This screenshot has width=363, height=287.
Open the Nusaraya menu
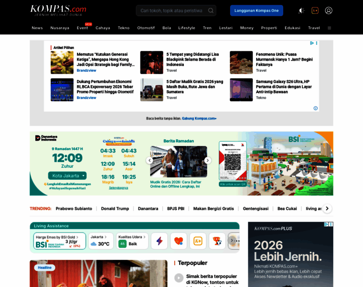pos(60,28)
